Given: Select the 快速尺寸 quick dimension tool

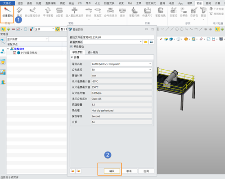Looking at the screenshot, I should pos(147,12).
